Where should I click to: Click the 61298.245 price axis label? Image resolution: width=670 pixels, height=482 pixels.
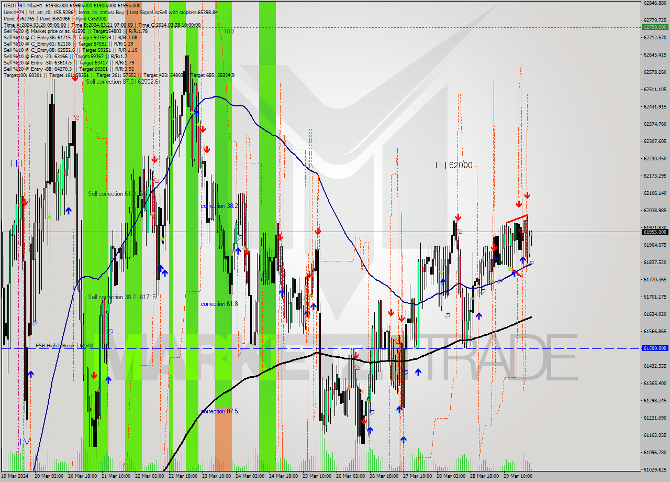(655, 400)
